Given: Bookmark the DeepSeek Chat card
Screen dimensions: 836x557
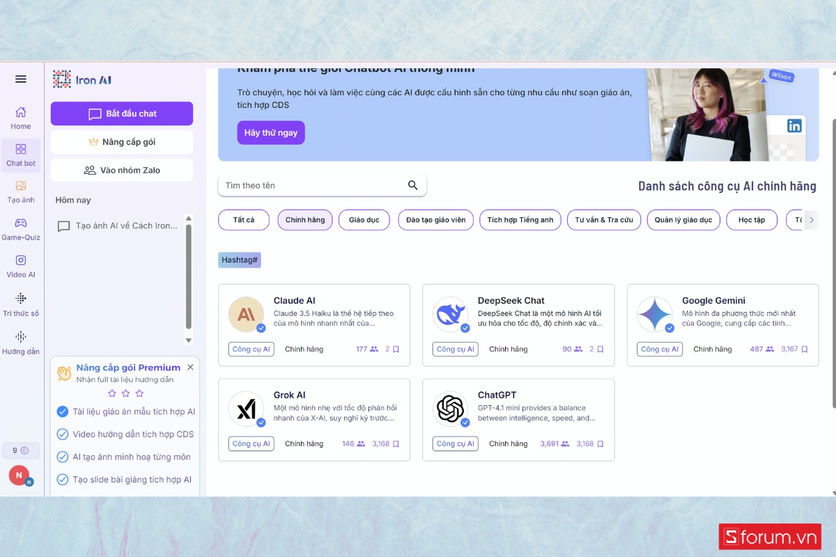Looking at the screenshot, I should point(600,350).
